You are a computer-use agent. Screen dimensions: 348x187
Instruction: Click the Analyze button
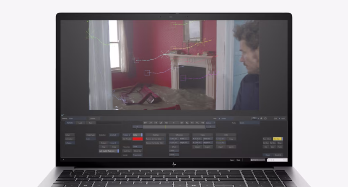(103, 143)
